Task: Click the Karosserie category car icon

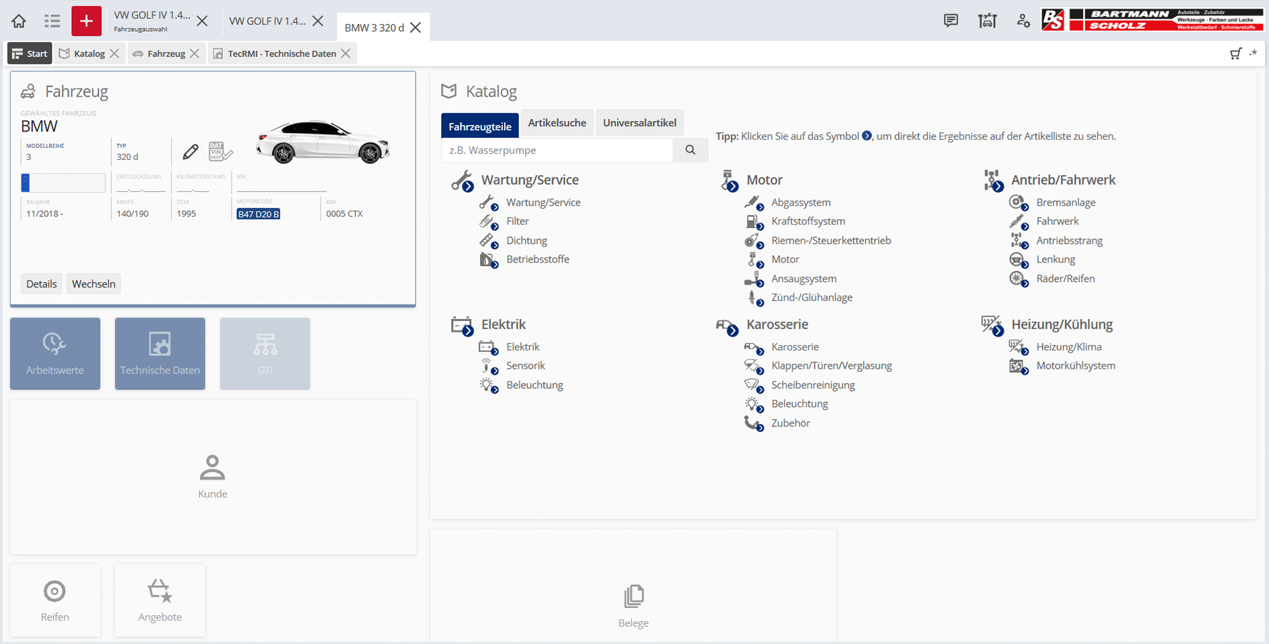Action: click(728, 326)
